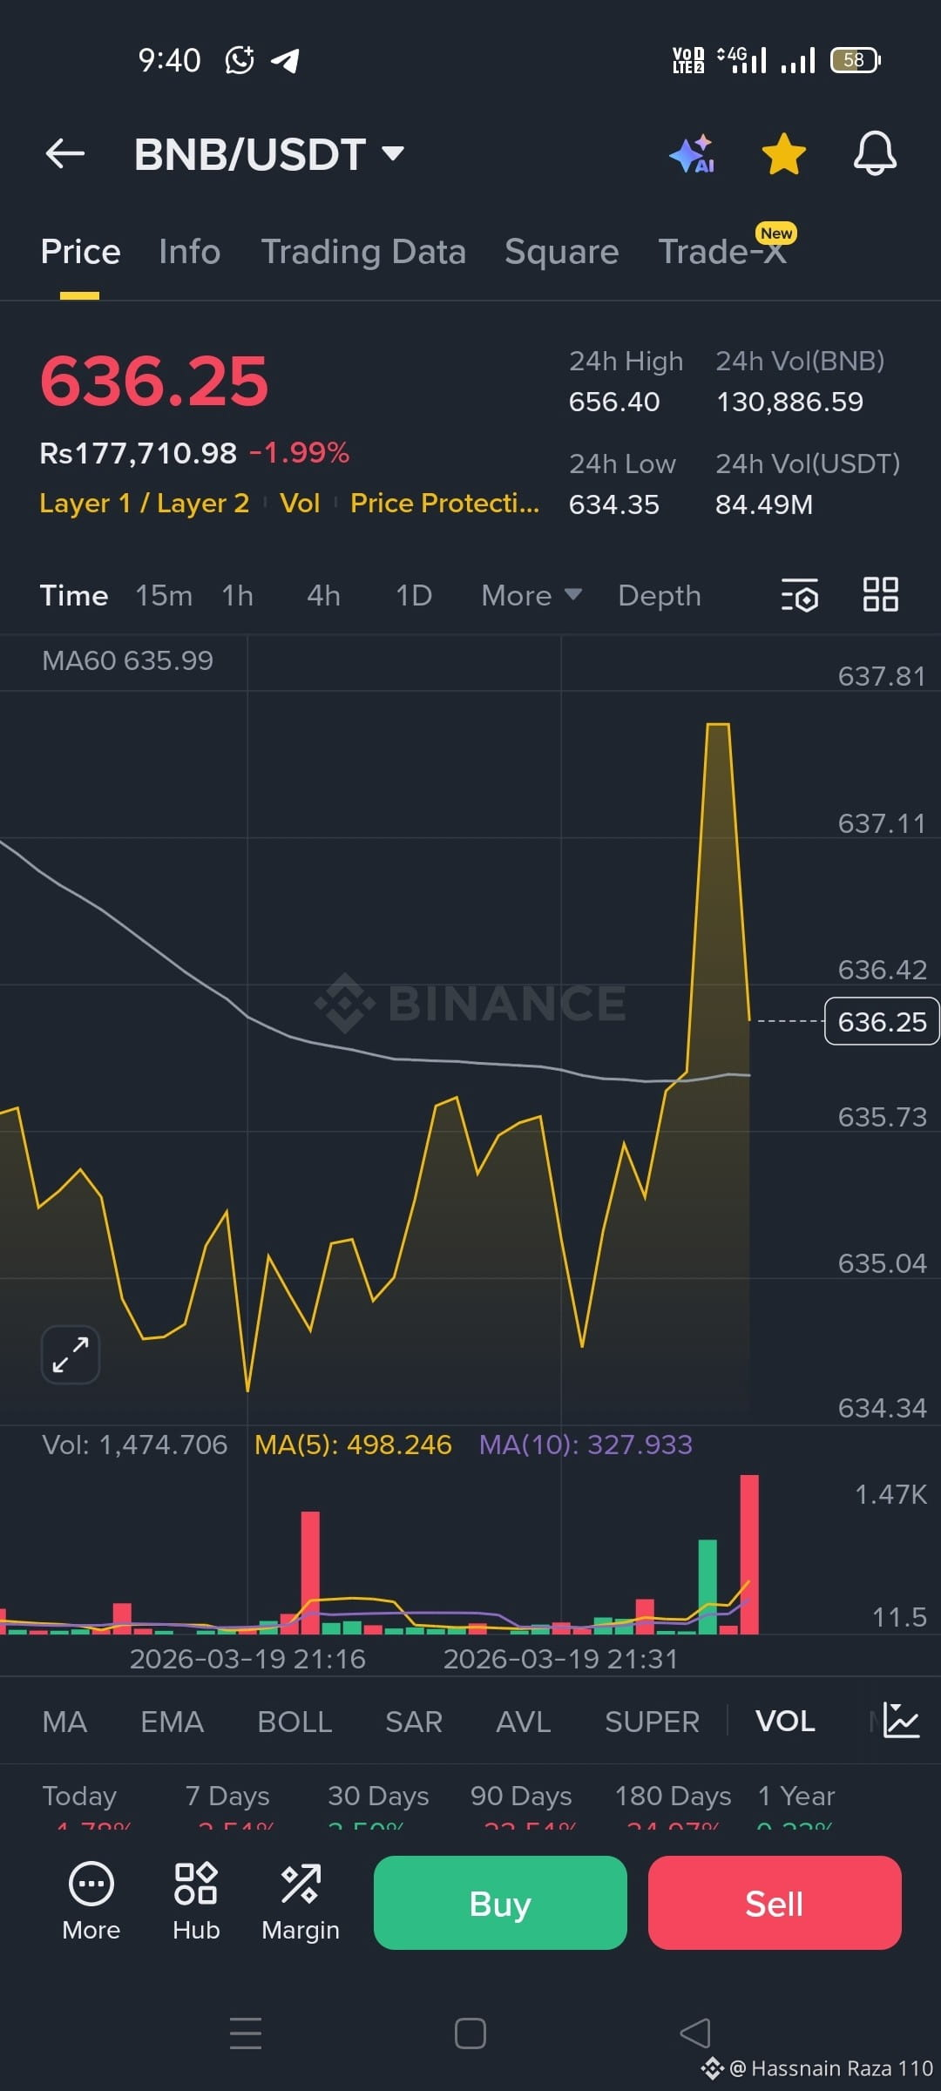Select the BOLL indicator
Image resolution: width=941 pixels, height=2091 pixels.
pos(294,1722)
